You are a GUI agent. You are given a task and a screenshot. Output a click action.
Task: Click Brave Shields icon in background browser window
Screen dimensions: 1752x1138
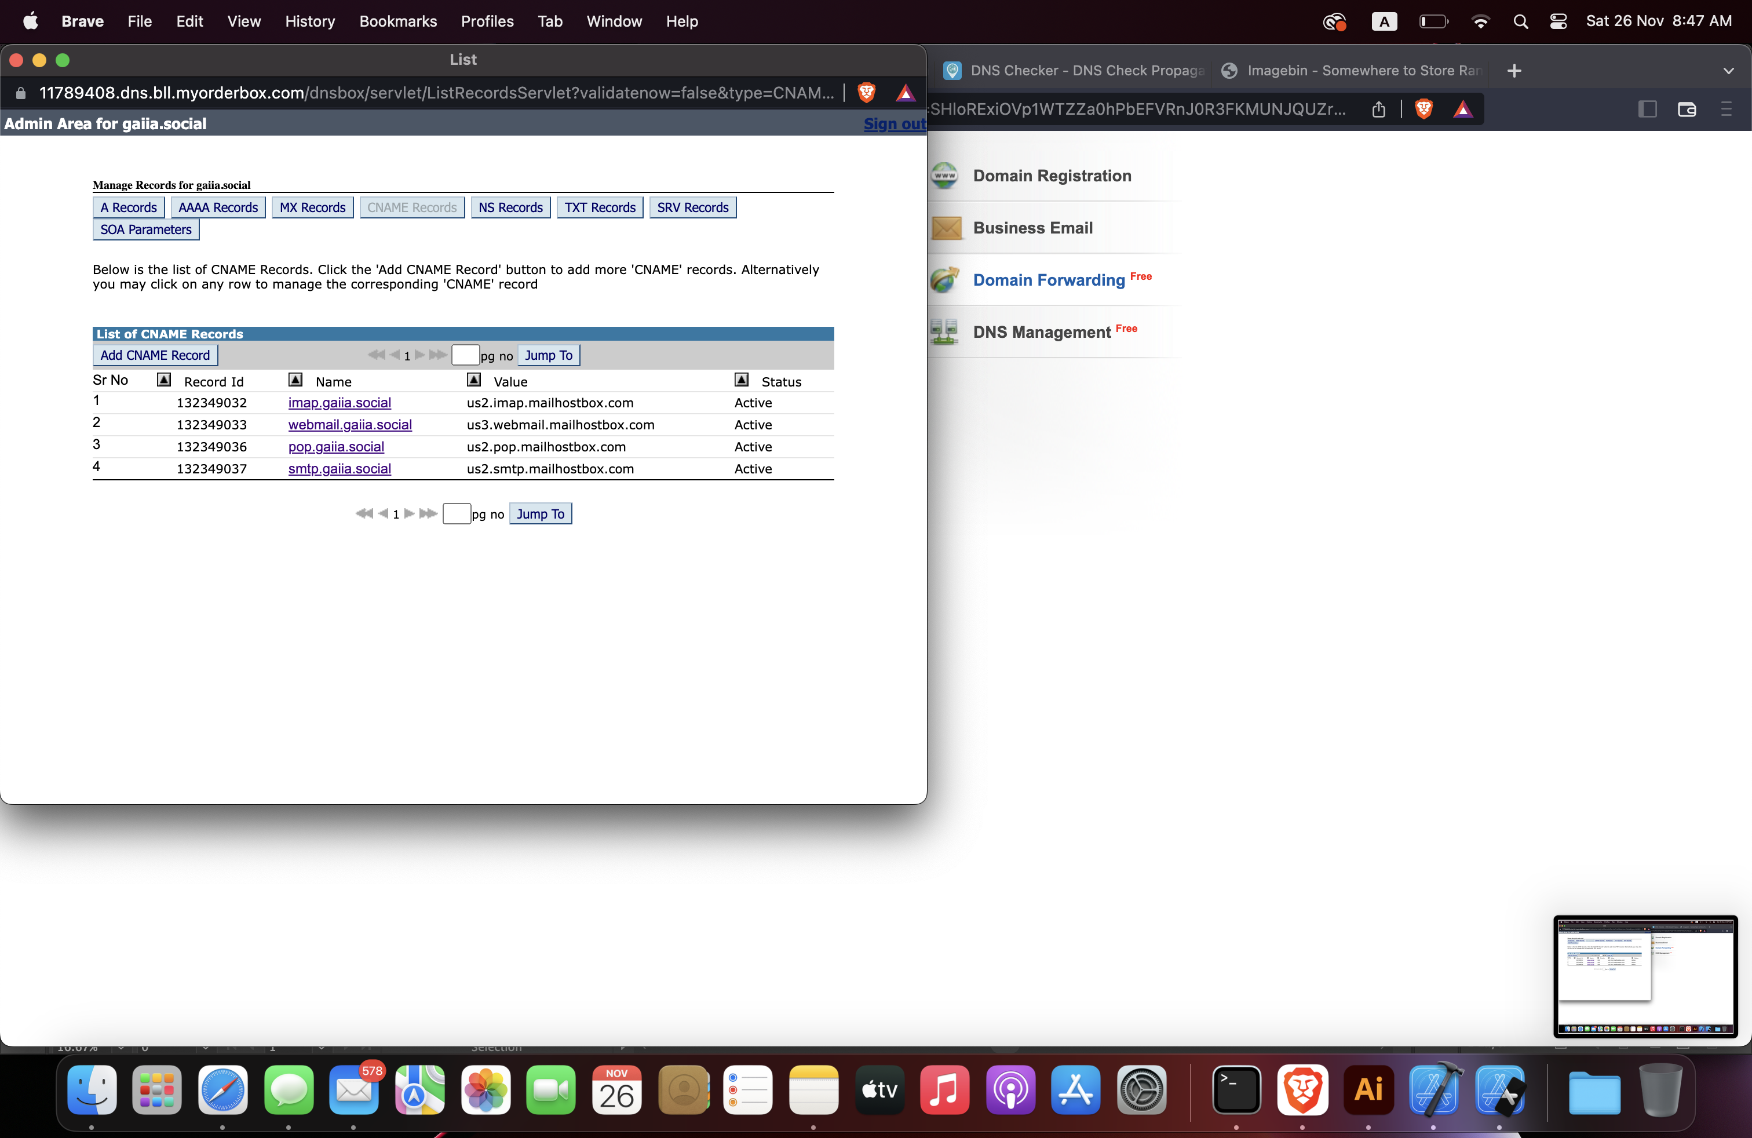[1424, 110]
